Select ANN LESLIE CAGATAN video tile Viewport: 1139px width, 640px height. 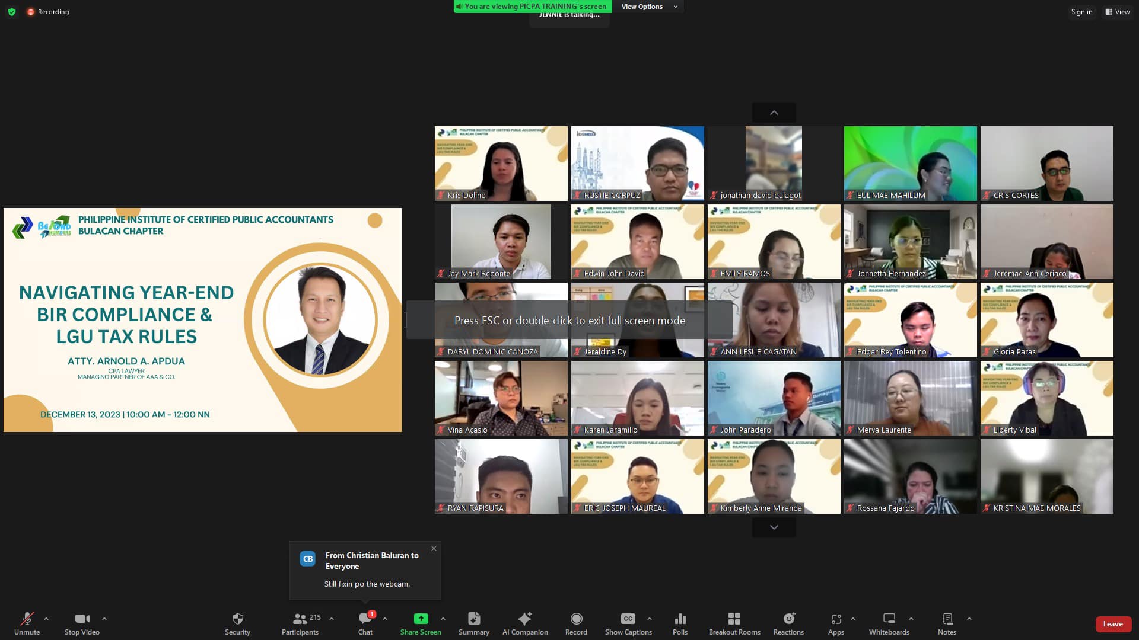(774, 320)
